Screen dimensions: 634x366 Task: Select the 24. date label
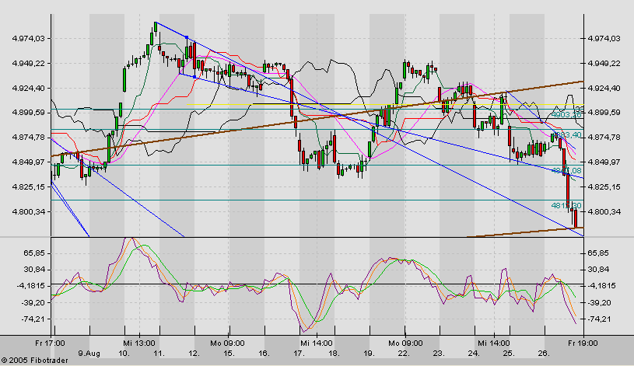coord(474,354)
